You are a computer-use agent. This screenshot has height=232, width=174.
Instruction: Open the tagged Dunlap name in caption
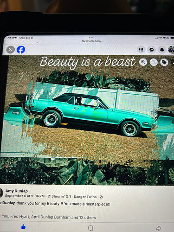click(x=8, y=203)
